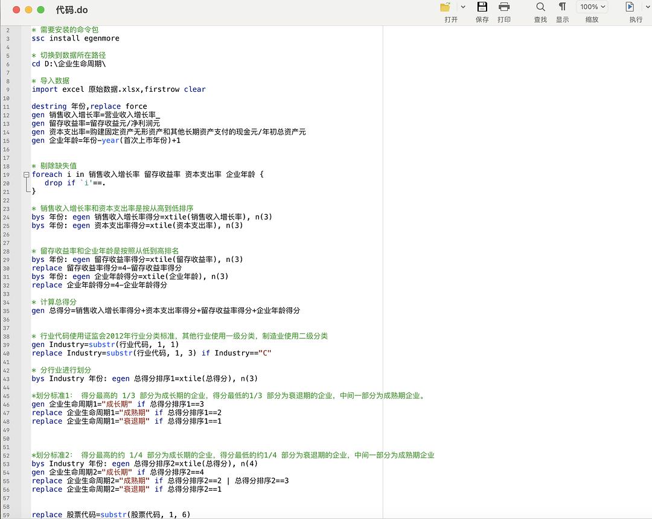The image size is (652, 519).
Task: Click the comment '* 导入数据'
Action: pyautogui.click(x=50, y=81)
